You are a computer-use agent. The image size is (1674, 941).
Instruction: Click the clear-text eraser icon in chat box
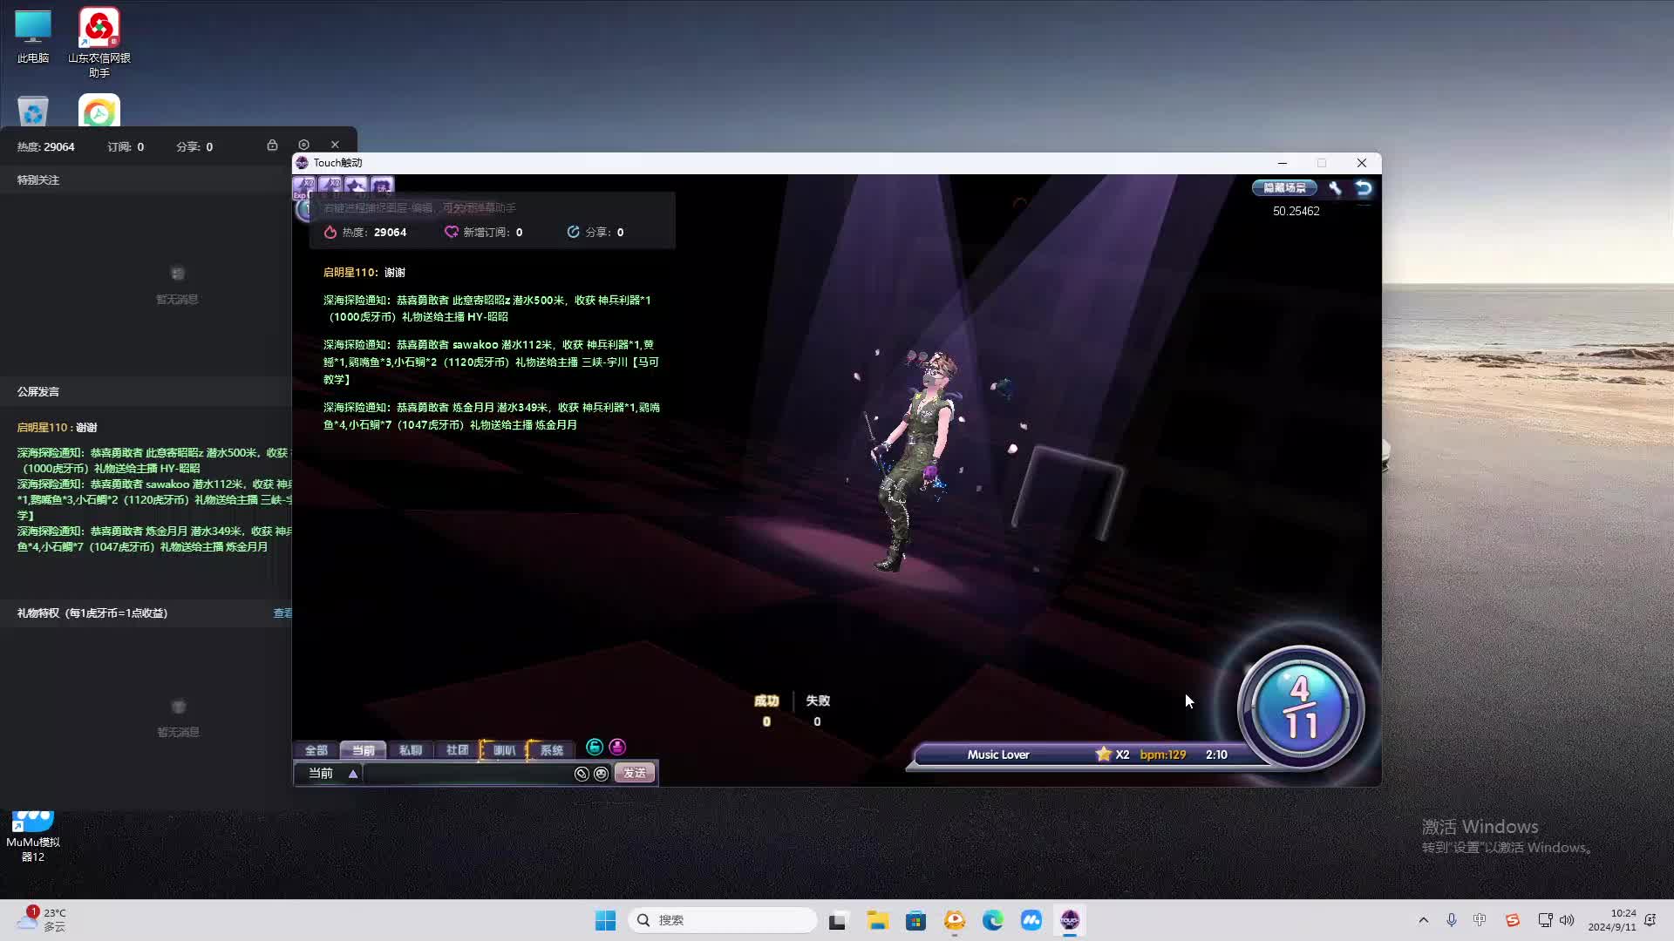point(582,774)
